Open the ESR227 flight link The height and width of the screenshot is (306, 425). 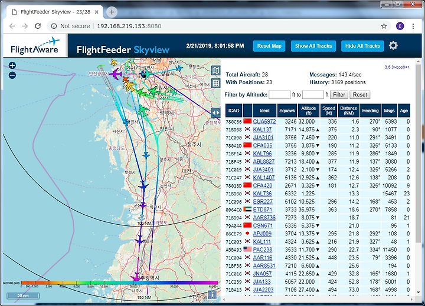point(263,202)
